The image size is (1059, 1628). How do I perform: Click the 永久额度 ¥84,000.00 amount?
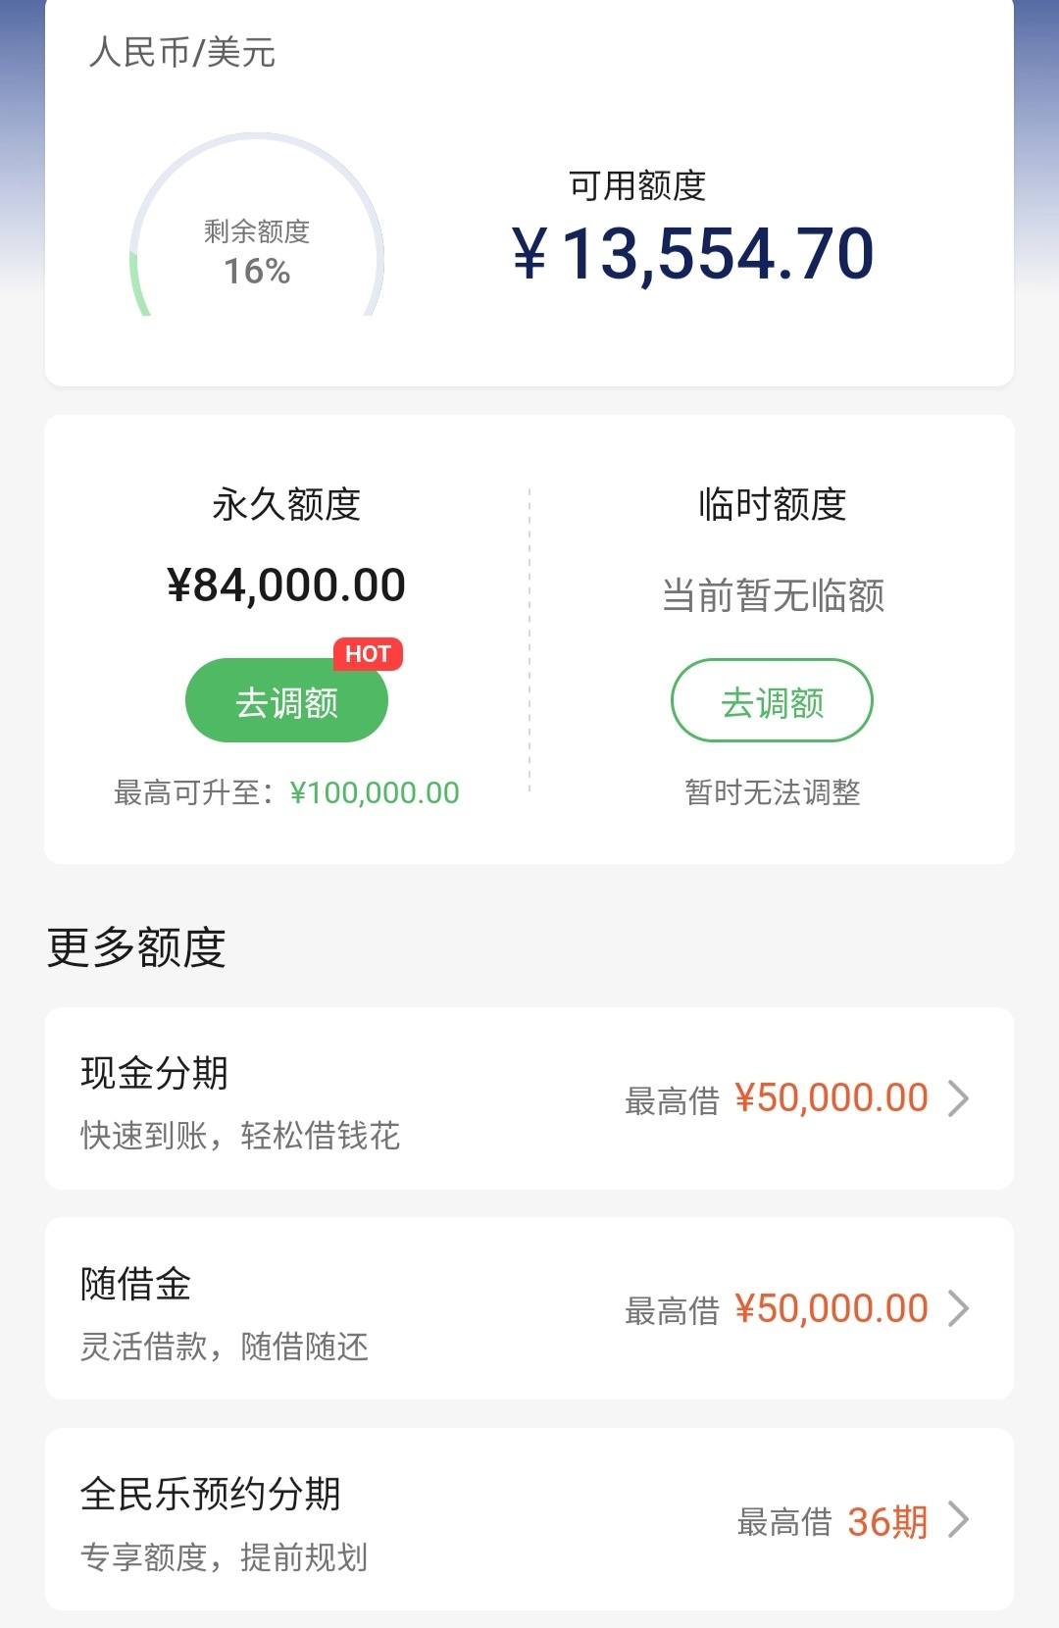(286, 585)
